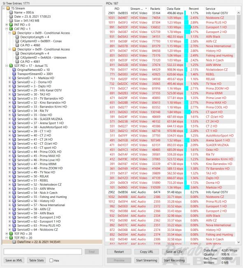Viewport: 243px width, 268px height.
Task: Click the Size = 541.143 MB node icon
Action: (11, 21)
